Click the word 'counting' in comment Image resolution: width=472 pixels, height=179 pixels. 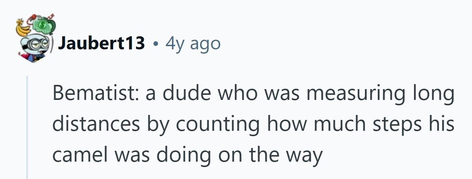pos(219,124)
